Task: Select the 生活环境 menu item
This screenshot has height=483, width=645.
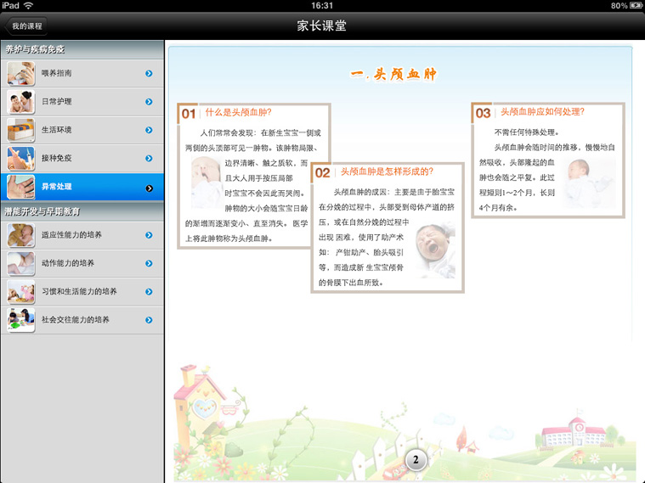Action: (82, 130)
